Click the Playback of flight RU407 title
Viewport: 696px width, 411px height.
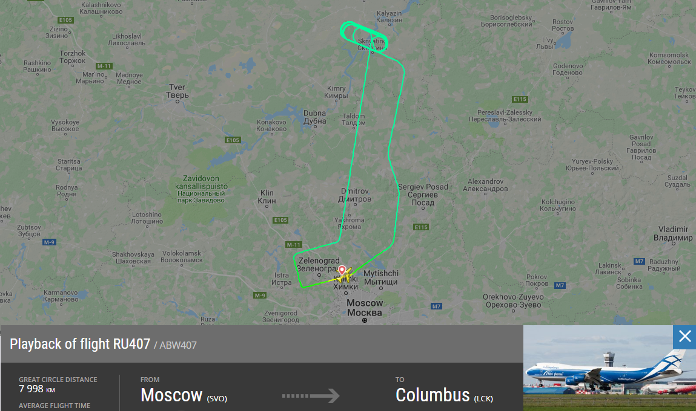pos(80,344)
